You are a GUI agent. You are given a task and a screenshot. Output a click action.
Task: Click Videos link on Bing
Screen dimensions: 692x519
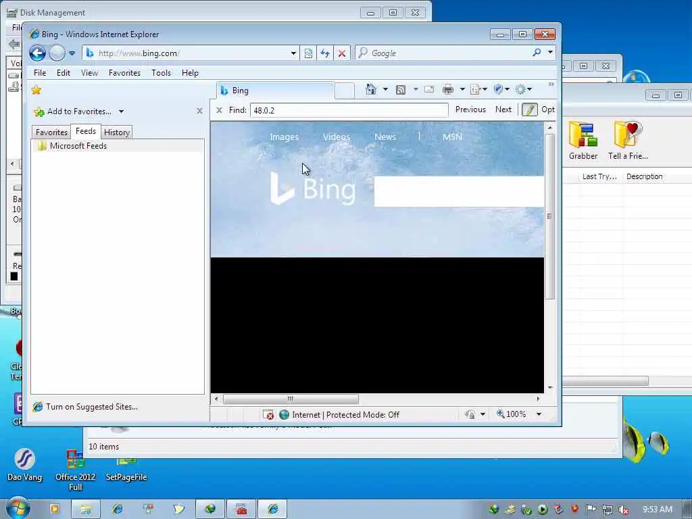pos(337,137)
